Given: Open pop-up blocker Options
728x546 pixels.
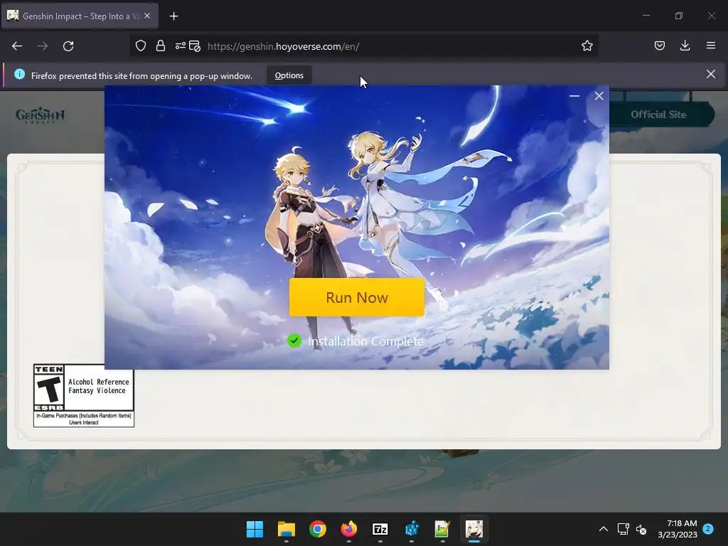Looking at the screenshot, I should pos(289,75).
